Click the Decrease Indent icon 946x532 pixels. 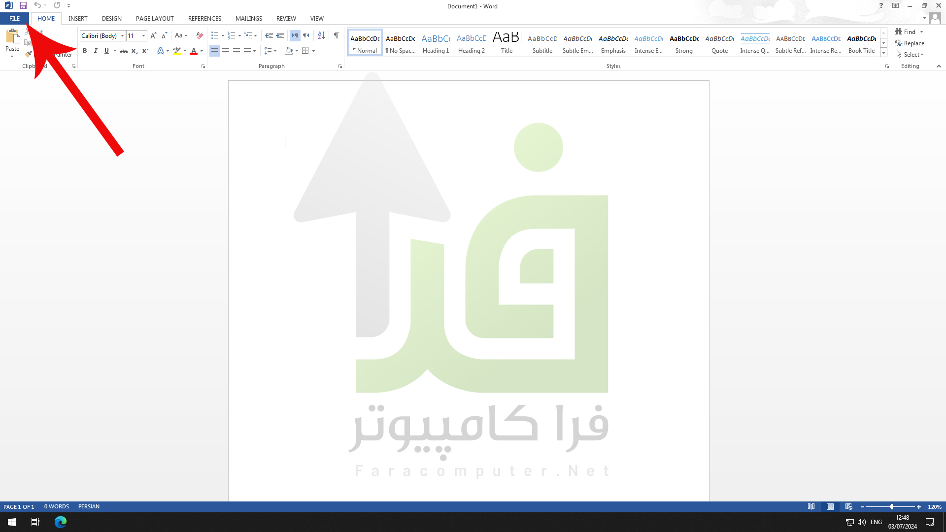click(269, 35)
